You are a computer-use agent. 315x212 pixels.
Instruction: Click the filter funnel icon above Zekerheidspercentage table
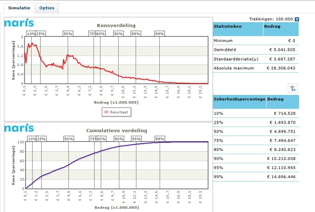pyautogui.click(x=292, y=88)
